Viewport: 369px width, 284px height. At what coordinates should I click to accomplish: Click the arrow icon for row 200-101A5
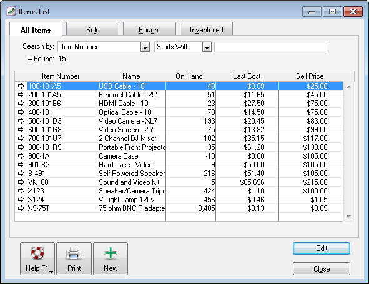point(21,95)
